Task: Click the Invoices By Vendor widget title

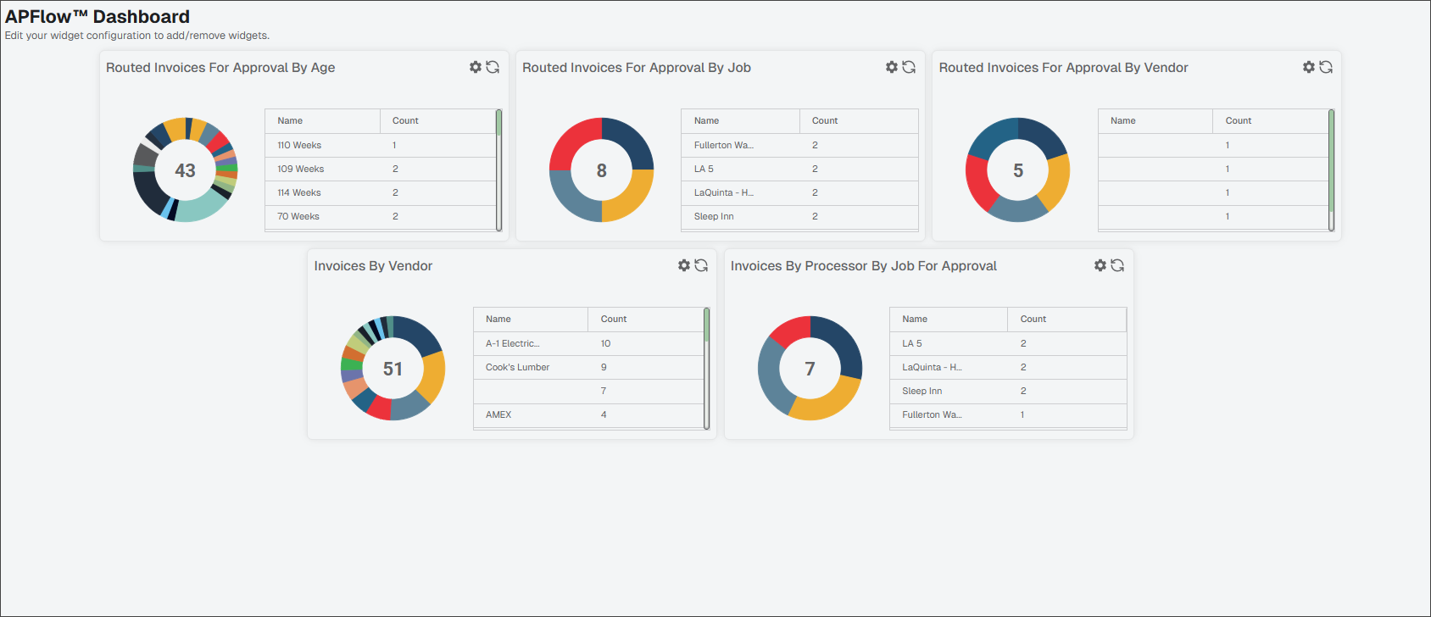Action: click(x=373, y=266)
